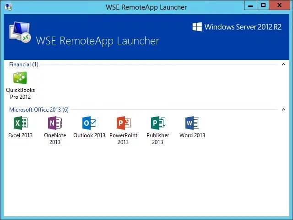Maximize the WSE RemoteApp Launcher window
The height and width of the screenshot is (220, 293).
coord(263,5)
